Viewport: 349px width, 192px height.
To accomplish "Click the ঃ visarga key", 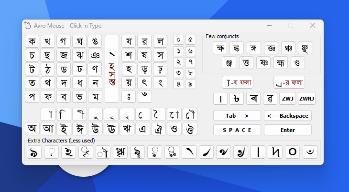I will point(129,96).
